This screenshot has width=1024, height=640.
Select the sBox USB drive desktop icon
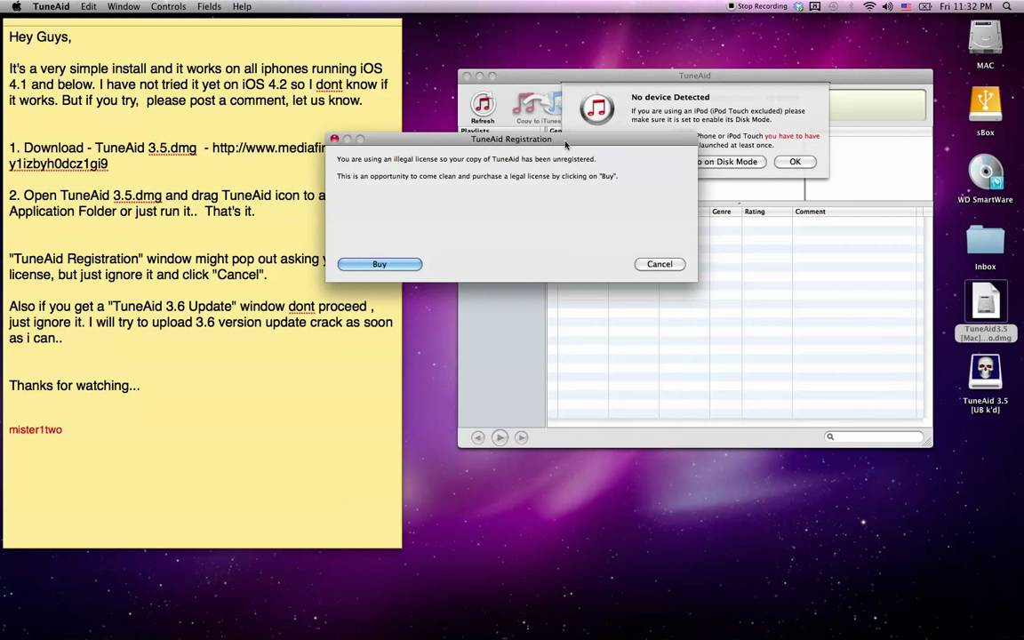click(985, 105)
